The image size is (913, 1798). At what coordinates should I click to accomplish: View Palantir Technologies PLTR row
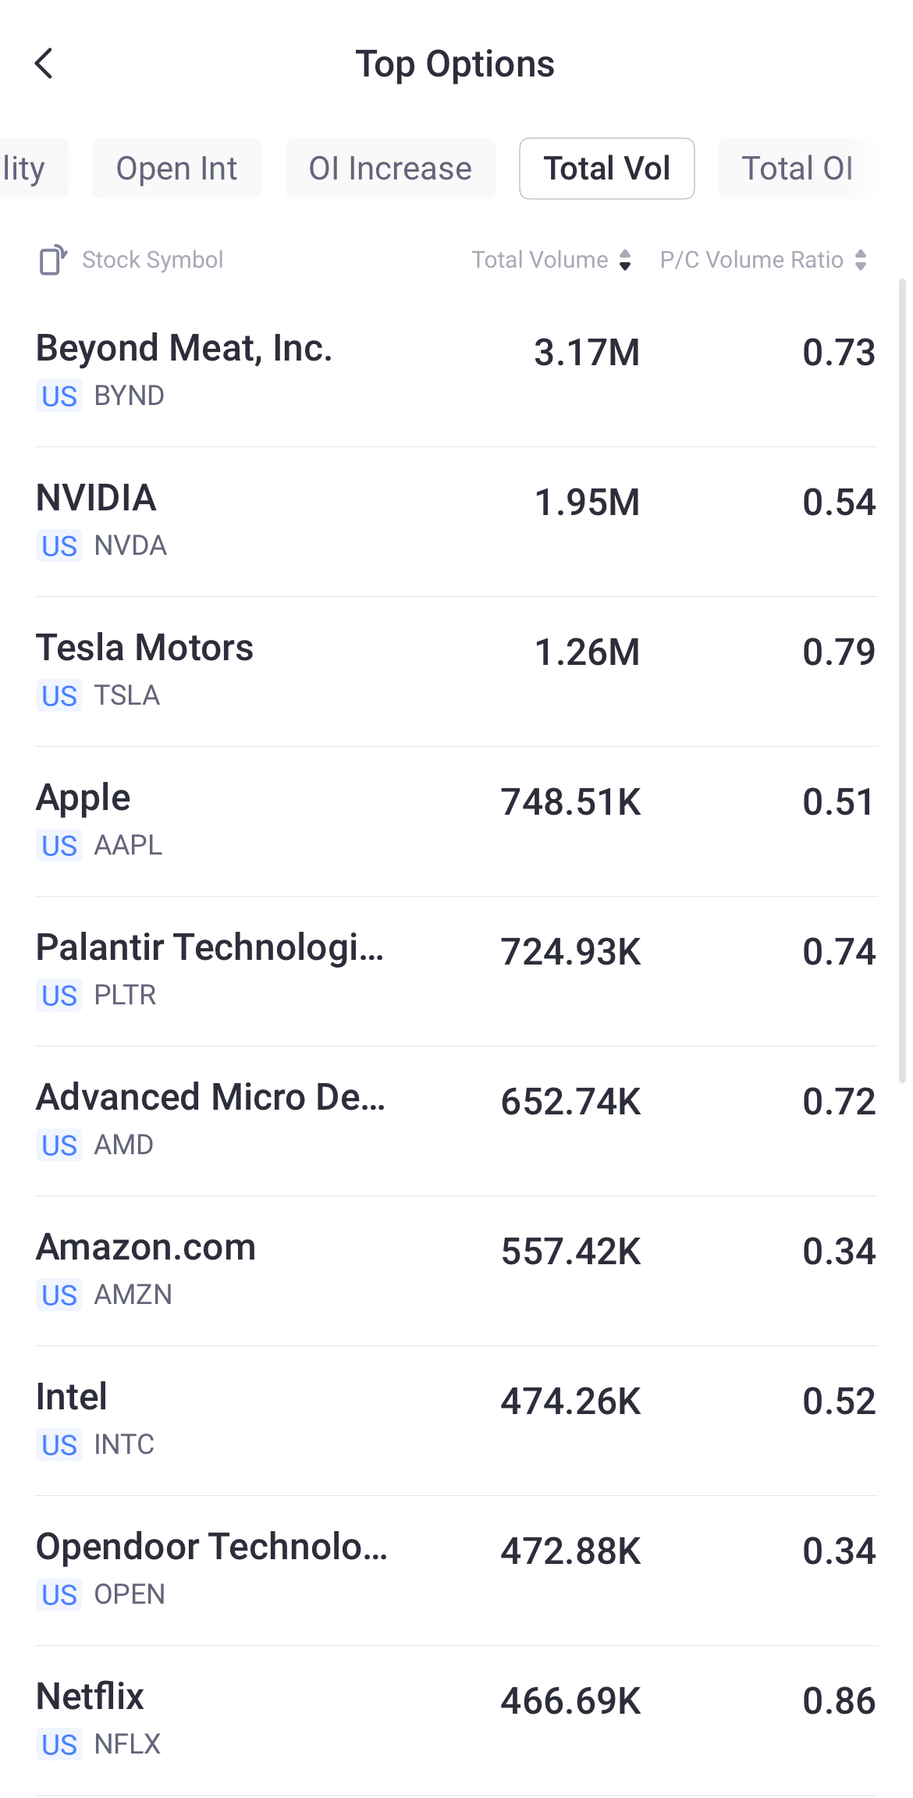tap(456, 970)
